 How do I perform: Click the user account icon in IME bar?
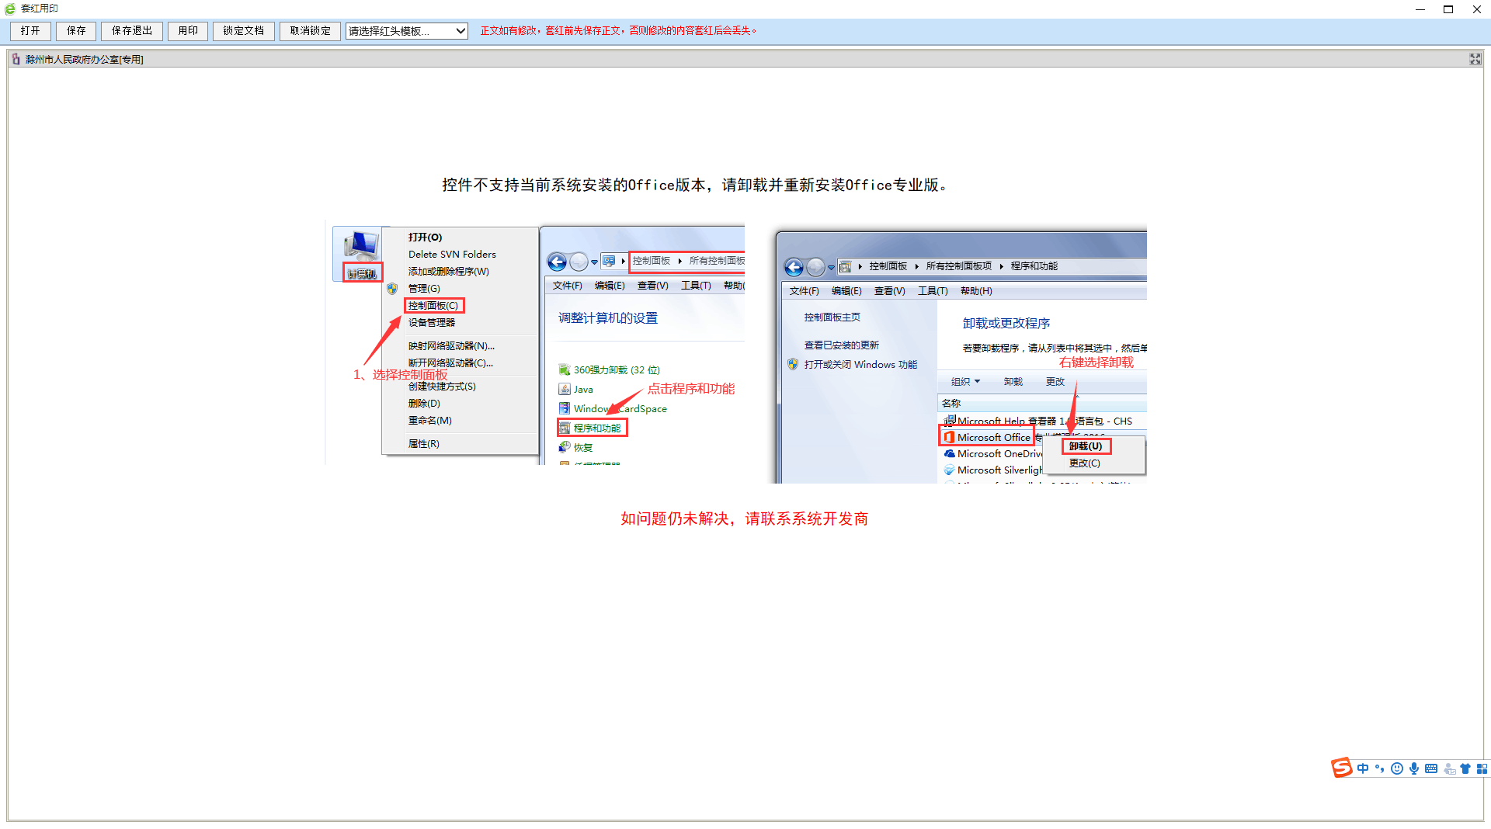(x=1449, y=768)
